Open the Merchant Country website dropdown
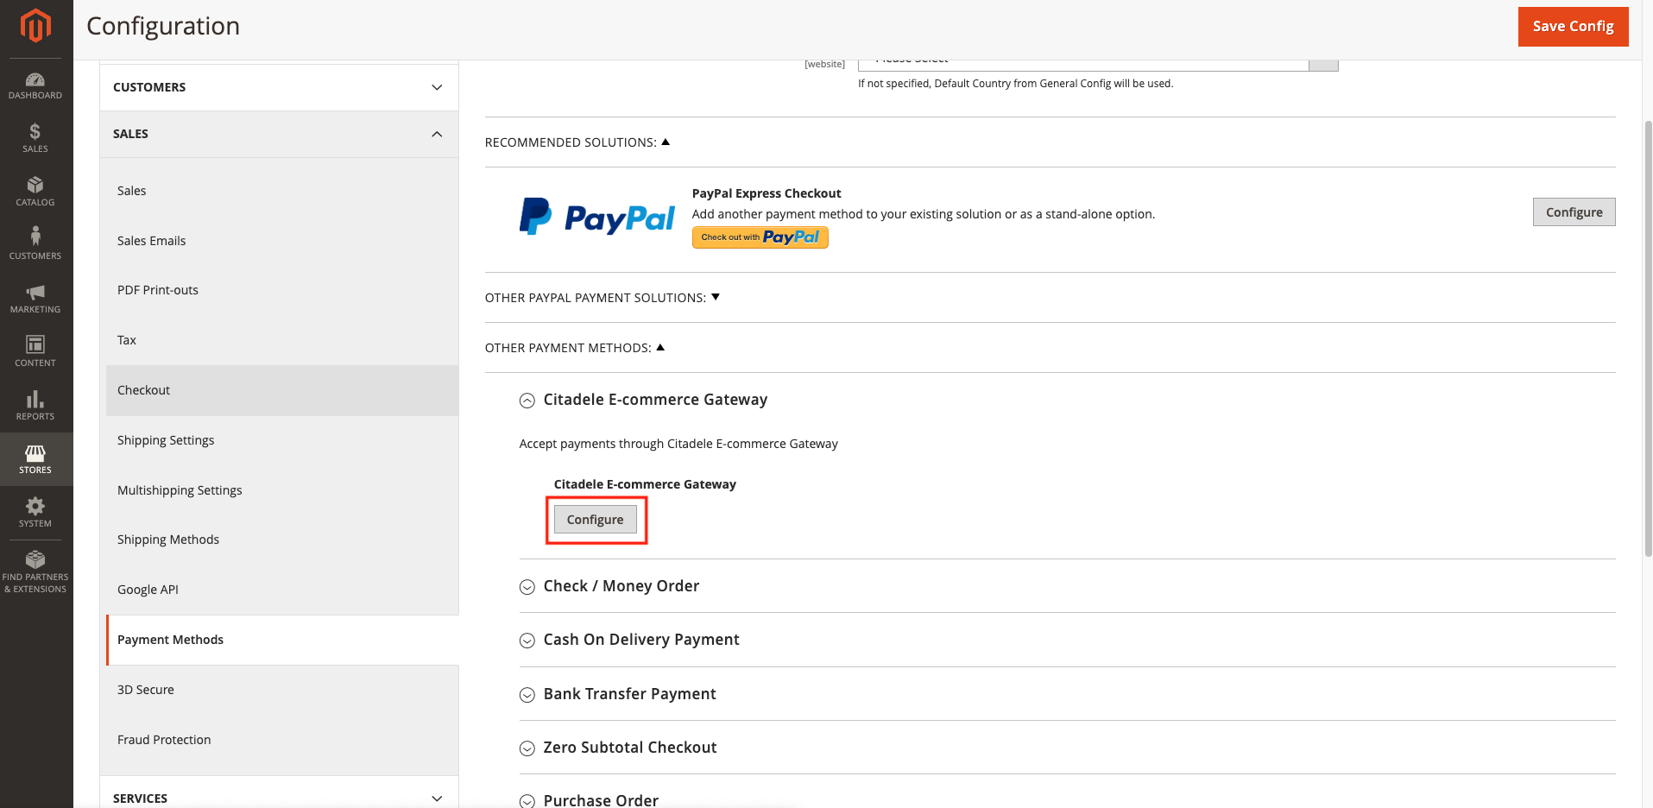Image resolution: width=1653 pixels, height=808 pixels. pos(1098,65)
